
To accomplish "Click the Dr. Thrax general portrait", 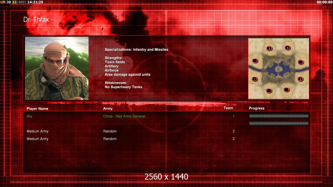I will [57, 68].
